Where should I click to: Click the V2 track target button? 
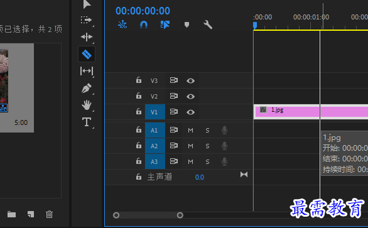pyautogui.click(x=154, y=96)
